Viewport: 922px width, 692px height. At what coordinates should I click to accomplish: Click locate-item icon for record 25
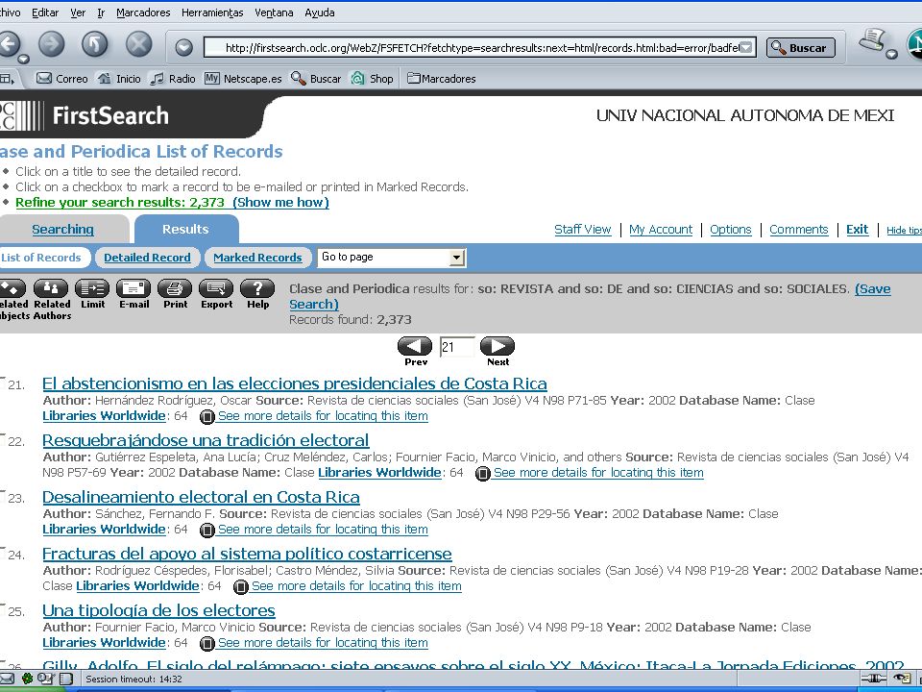[x=207, y=644]
